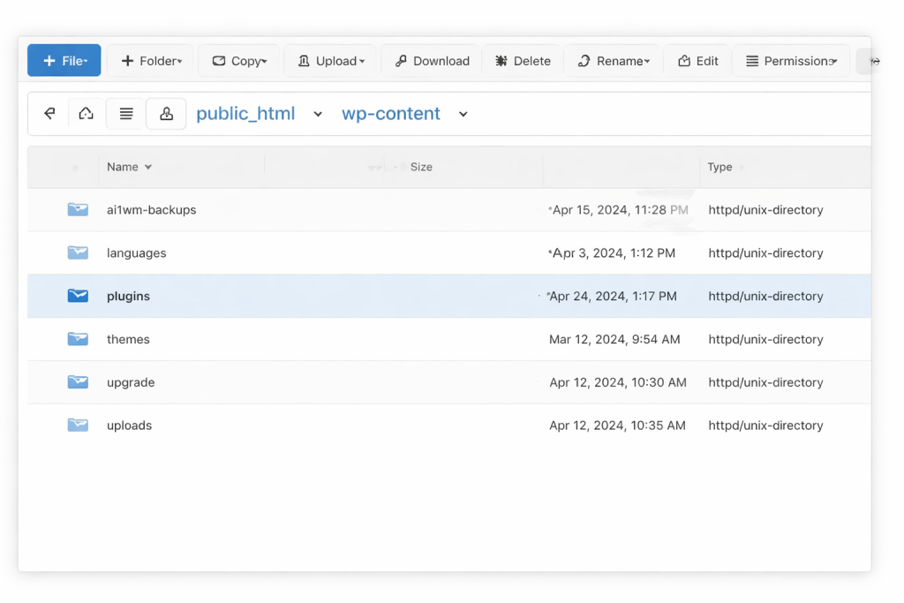
Task: Click httpd/unix-directory type in uploads row
Action: pos(765,426)
